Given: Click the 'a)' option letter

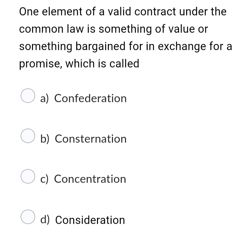Looking at the screenshot, I should tap(45, 99).
